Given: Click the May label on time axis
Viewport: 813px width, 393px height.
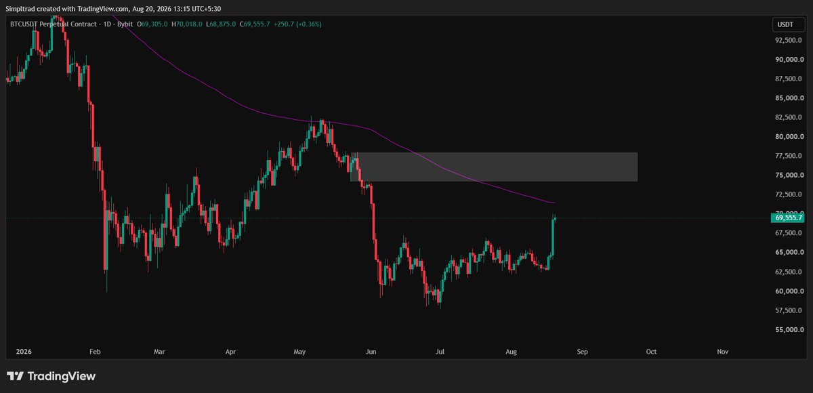Looking at the screenshot, I should tap(301, 352).
